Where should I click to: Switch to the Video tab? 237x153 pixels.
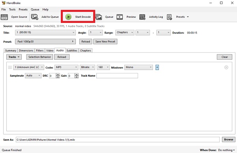pos(50,50)
